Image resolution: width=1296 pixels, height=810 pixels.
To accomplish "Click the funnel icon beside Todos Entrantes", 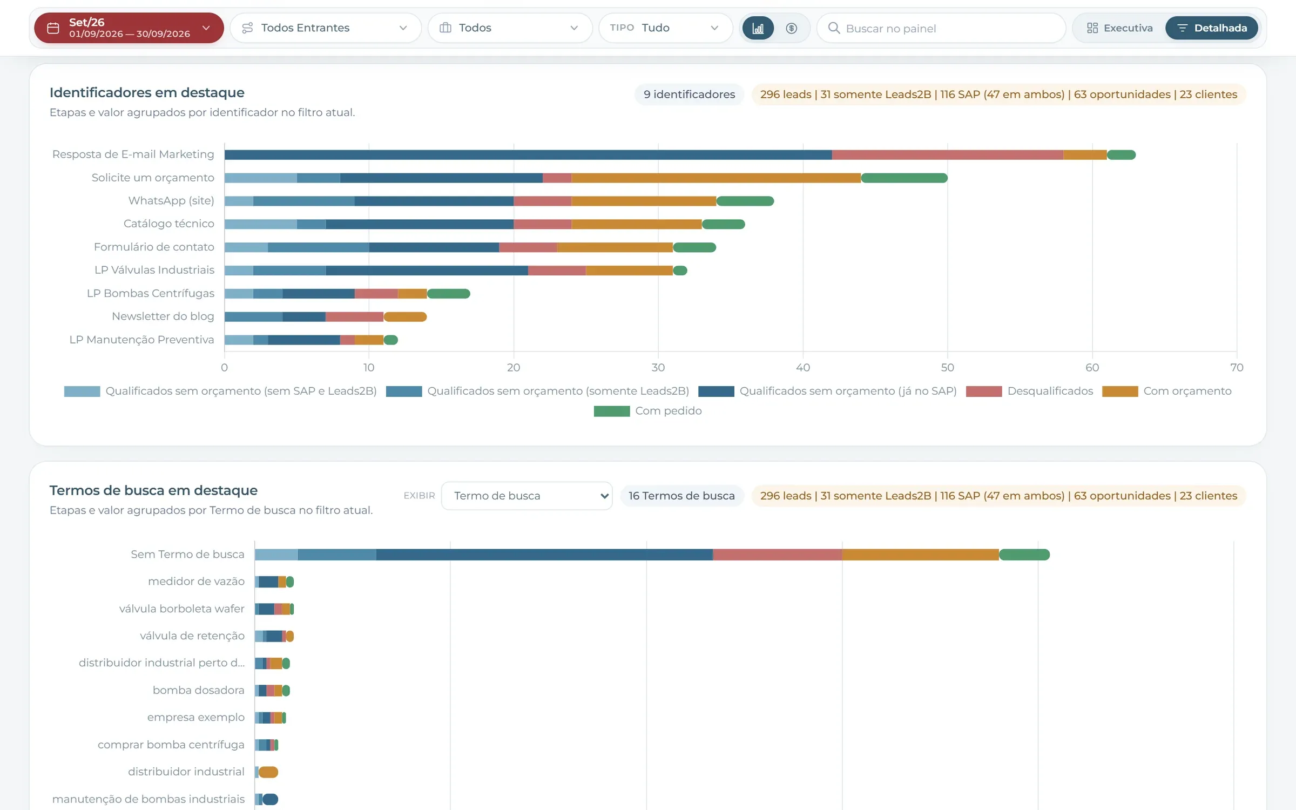I will 247,28.
